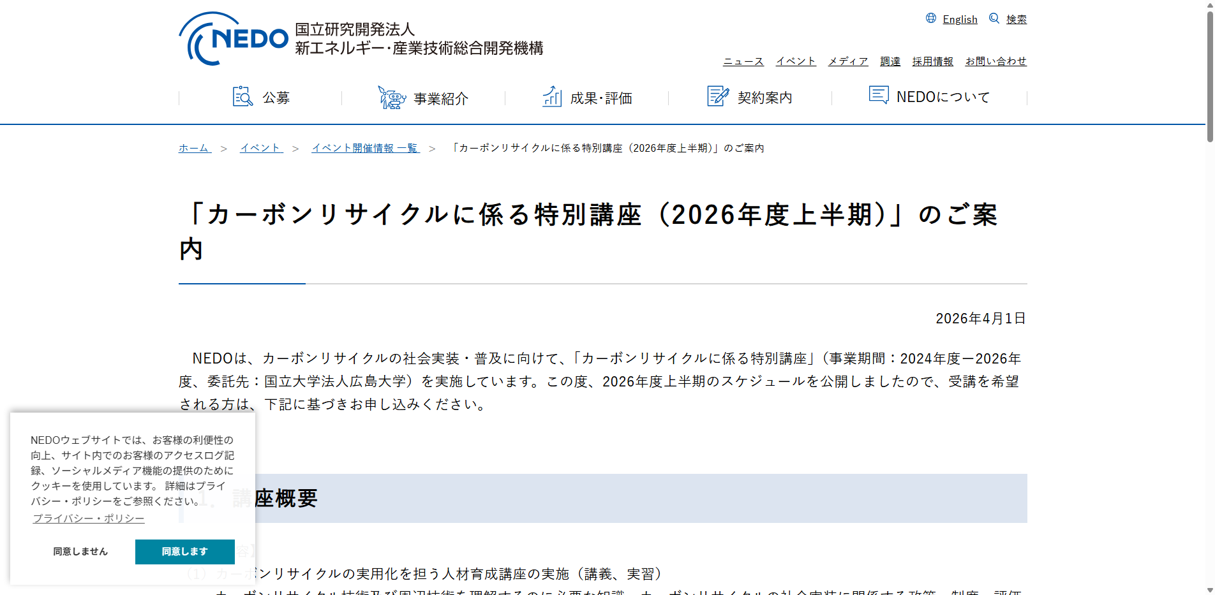Click the page scrollbar down arrow
This screenshot has height=595, width=1215.
pyautogui.click(x=1209, y=589)
